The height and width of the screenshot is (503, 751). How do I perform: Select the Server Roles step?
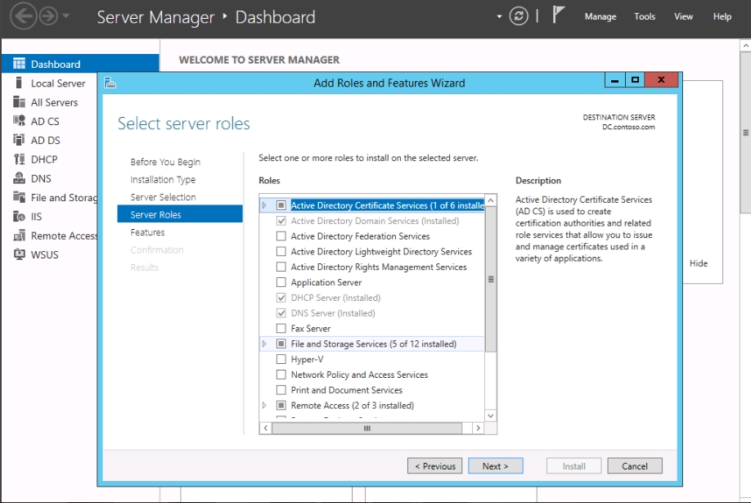click(180, 214)
